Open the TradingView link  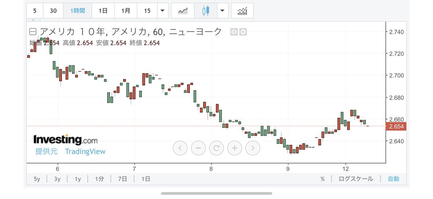pos(85,152)
